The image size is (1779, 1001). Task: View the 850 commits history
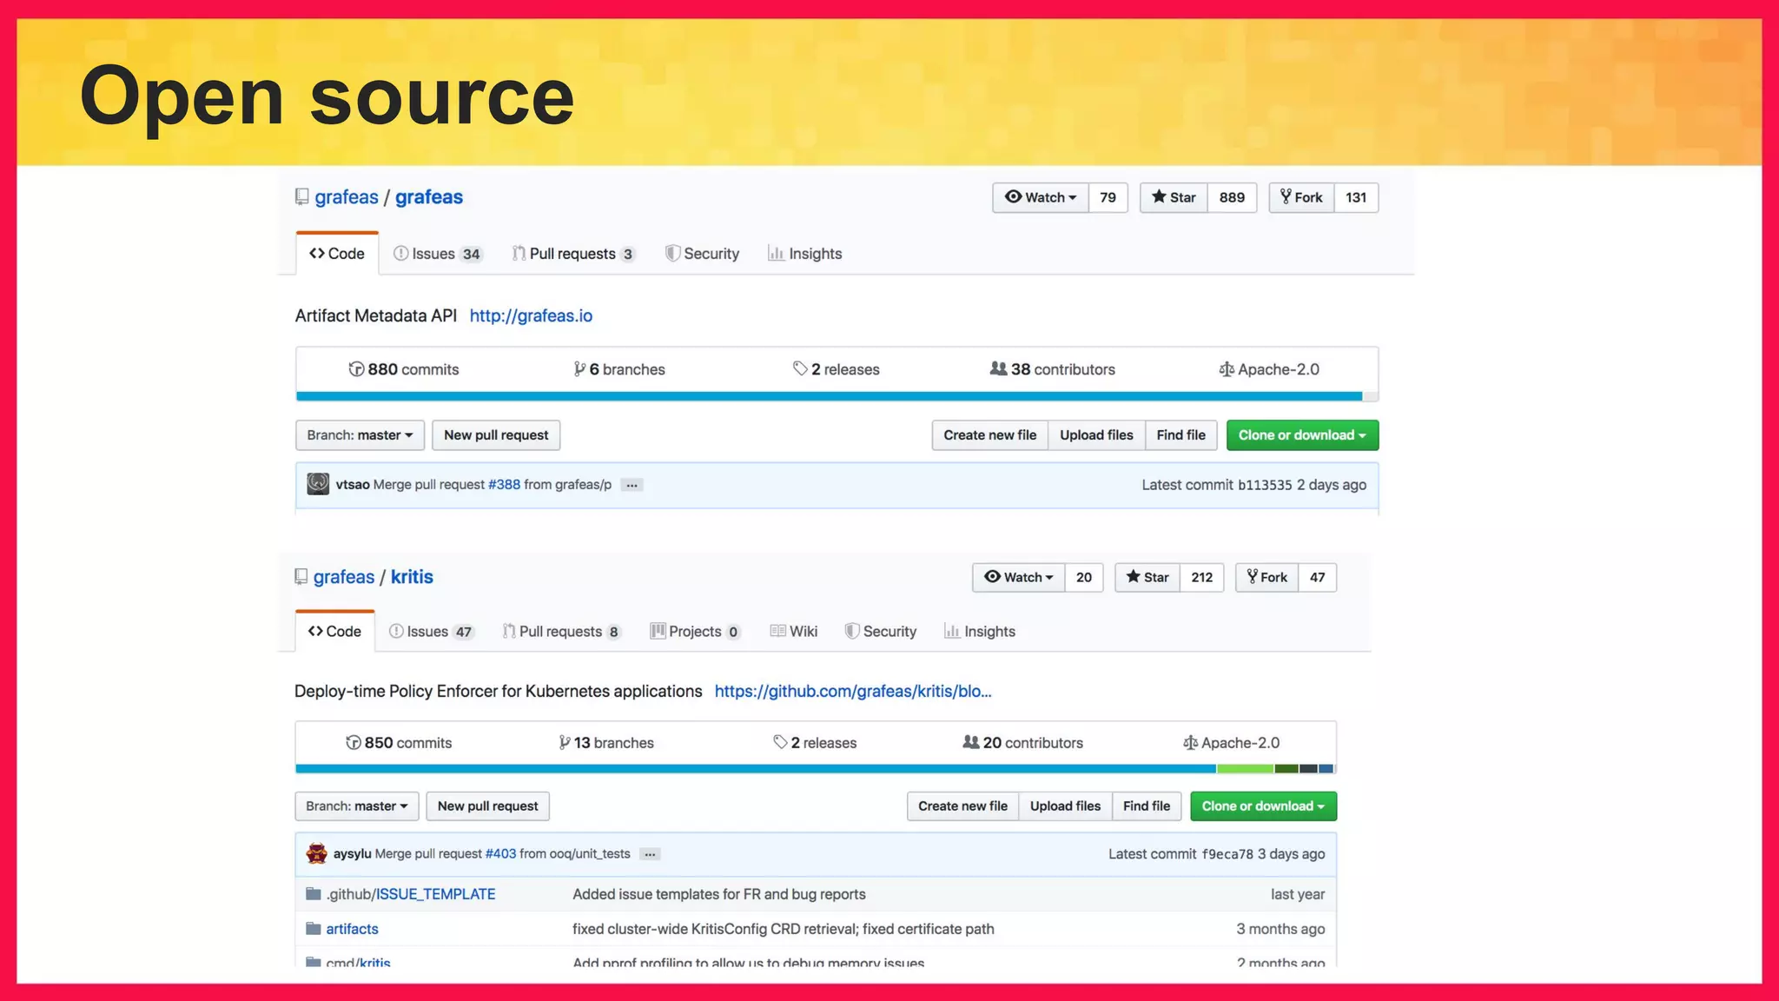(399, 743)
